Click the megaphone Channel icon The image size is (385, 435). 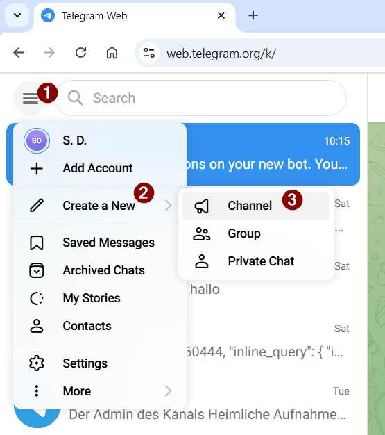202,206
